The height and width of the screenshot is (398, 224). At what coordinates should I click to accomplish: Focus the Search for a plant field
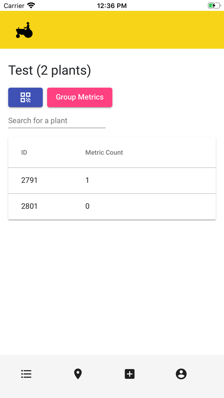coord(57,121)
